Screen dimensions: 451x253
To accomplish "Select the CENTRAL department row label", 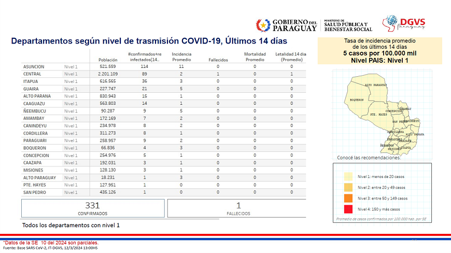I will click(x=33, y=74).
